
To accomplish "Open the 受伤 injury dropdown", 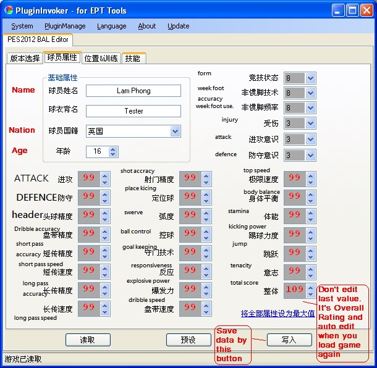I will coord(310,124).
